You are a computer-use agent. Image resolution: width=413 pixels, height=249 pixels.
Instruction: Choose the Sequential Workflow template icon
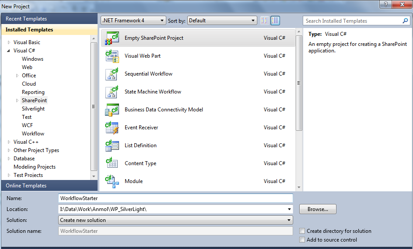[x=112, y=74]
